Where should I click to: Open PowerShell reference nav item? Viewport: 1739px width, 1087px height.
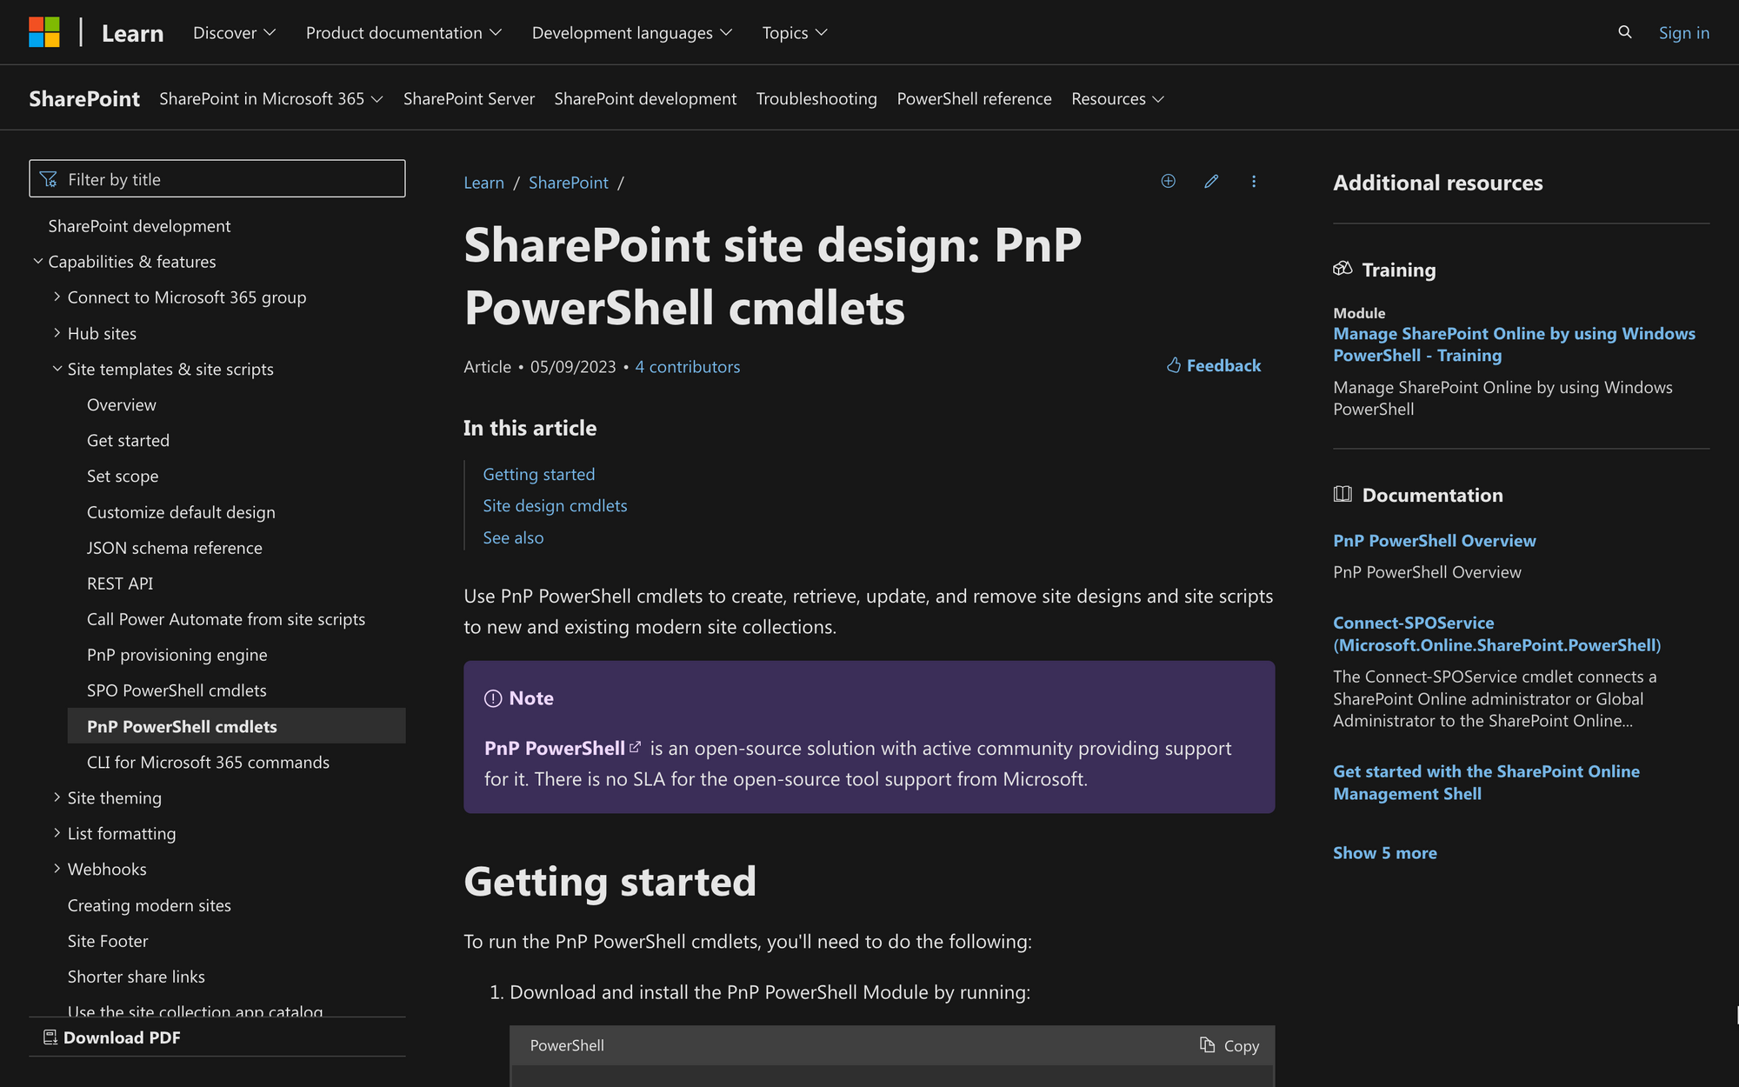coord(974,99)
